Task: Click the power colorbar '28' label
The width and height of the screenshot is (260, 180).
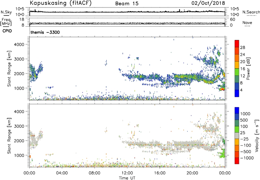Action: point(242,47)
